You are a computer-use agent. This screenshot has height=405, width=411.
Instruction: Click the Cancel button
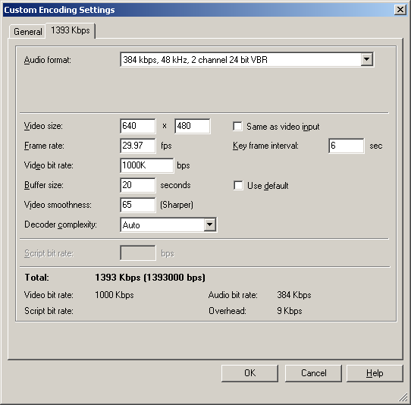coord(313,373)
